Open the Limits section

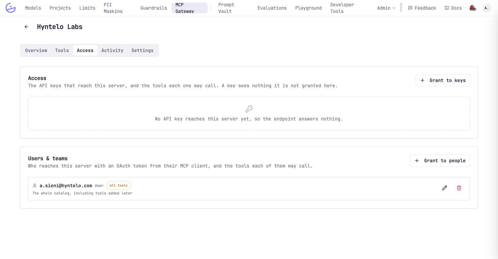[87, 8]
